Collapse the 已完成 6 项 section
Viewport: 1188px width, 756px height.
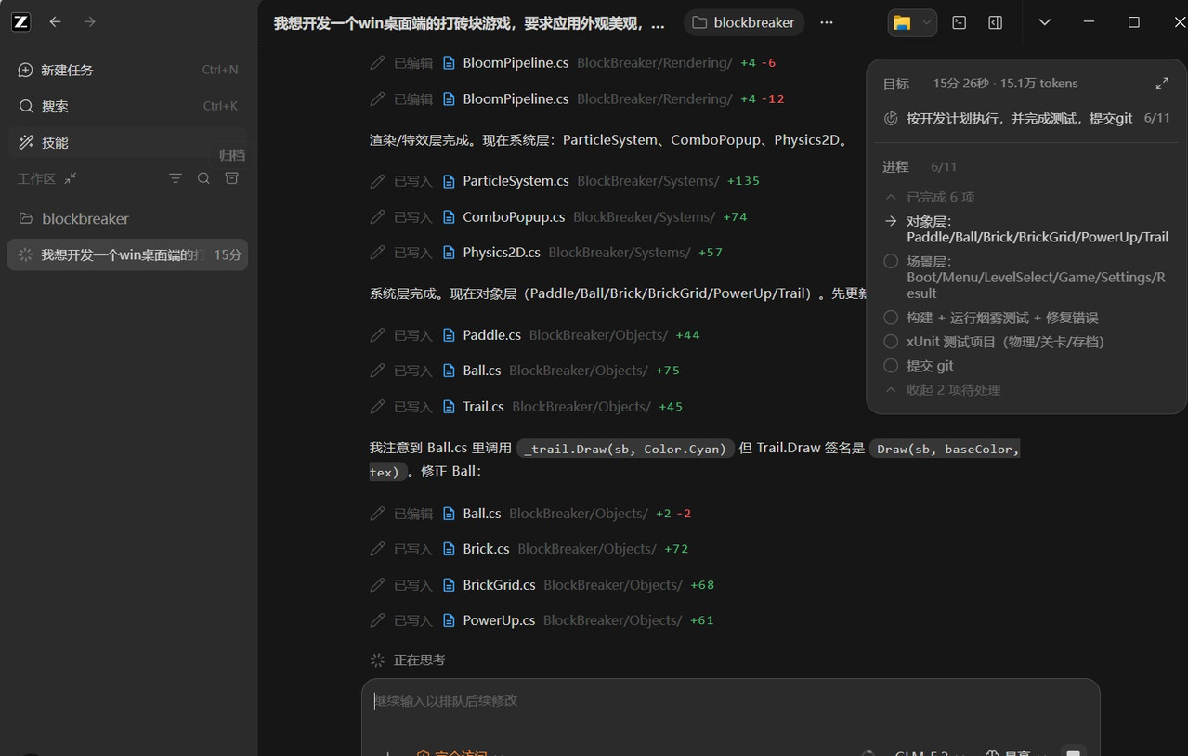pyautogui.click(x=930, y=197)
